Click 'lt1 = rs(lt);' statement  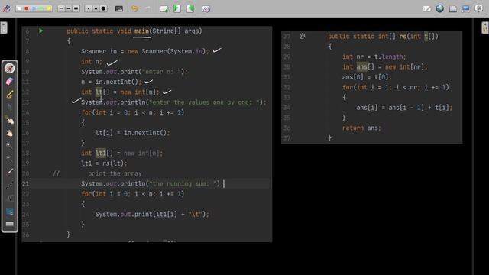104,163
